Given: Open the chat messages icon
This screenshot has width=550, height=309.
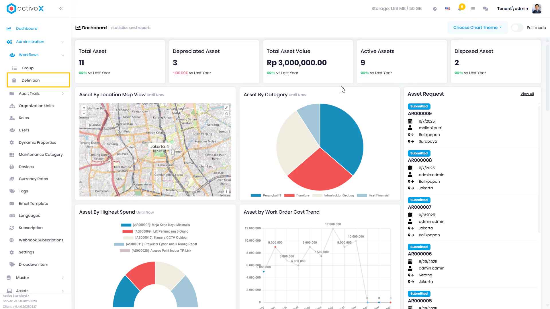Looking at the screenshot, I should [x=485, y=9].
